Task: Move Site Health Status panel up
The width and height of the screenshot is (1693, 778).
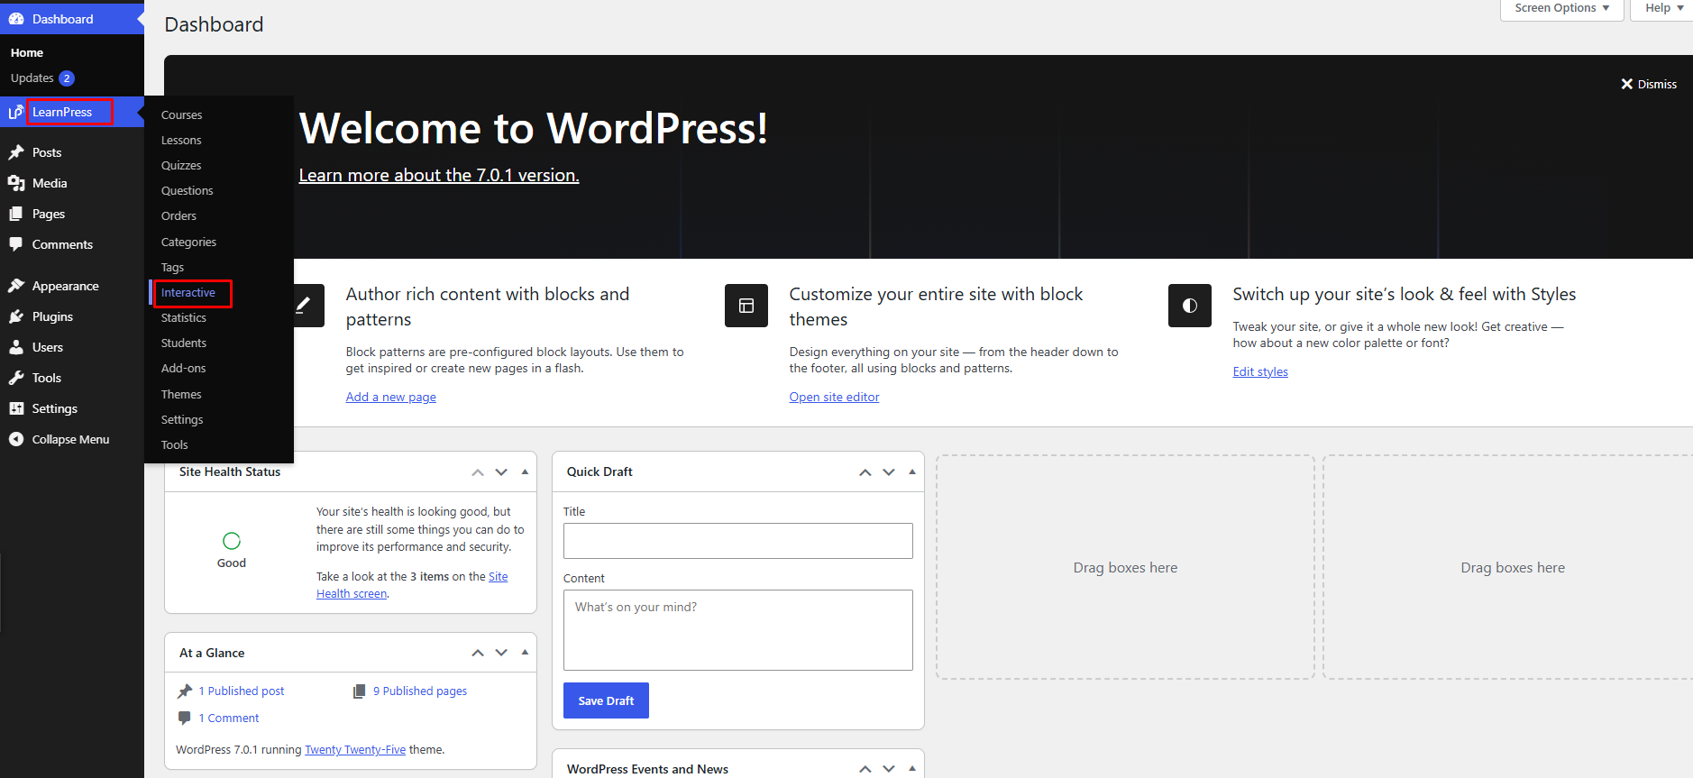Action: (x=478, y=472)
